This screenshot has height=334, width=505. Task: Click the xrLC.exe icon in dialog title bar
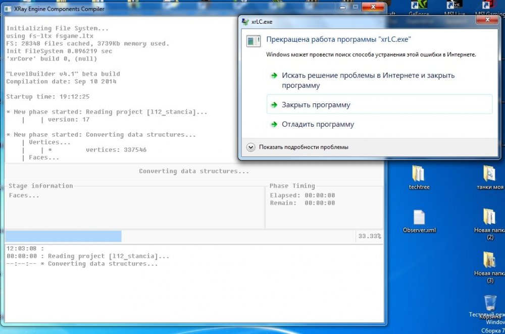tap(245, 22)
